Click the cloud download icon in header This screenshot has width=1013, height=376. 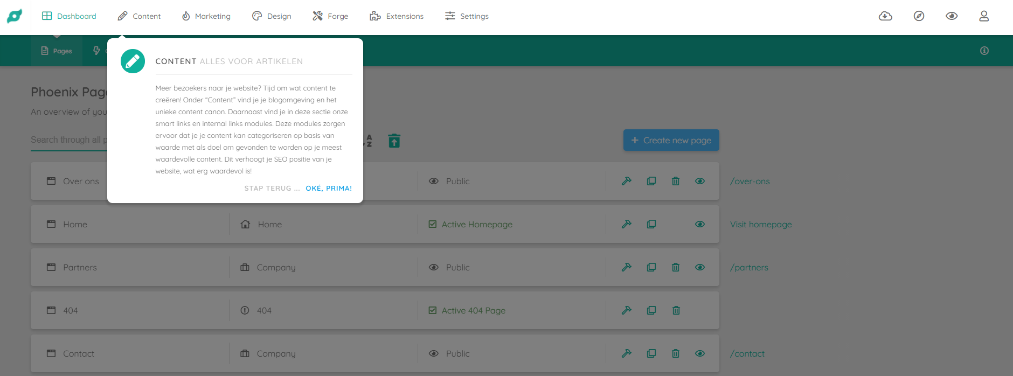885,16
